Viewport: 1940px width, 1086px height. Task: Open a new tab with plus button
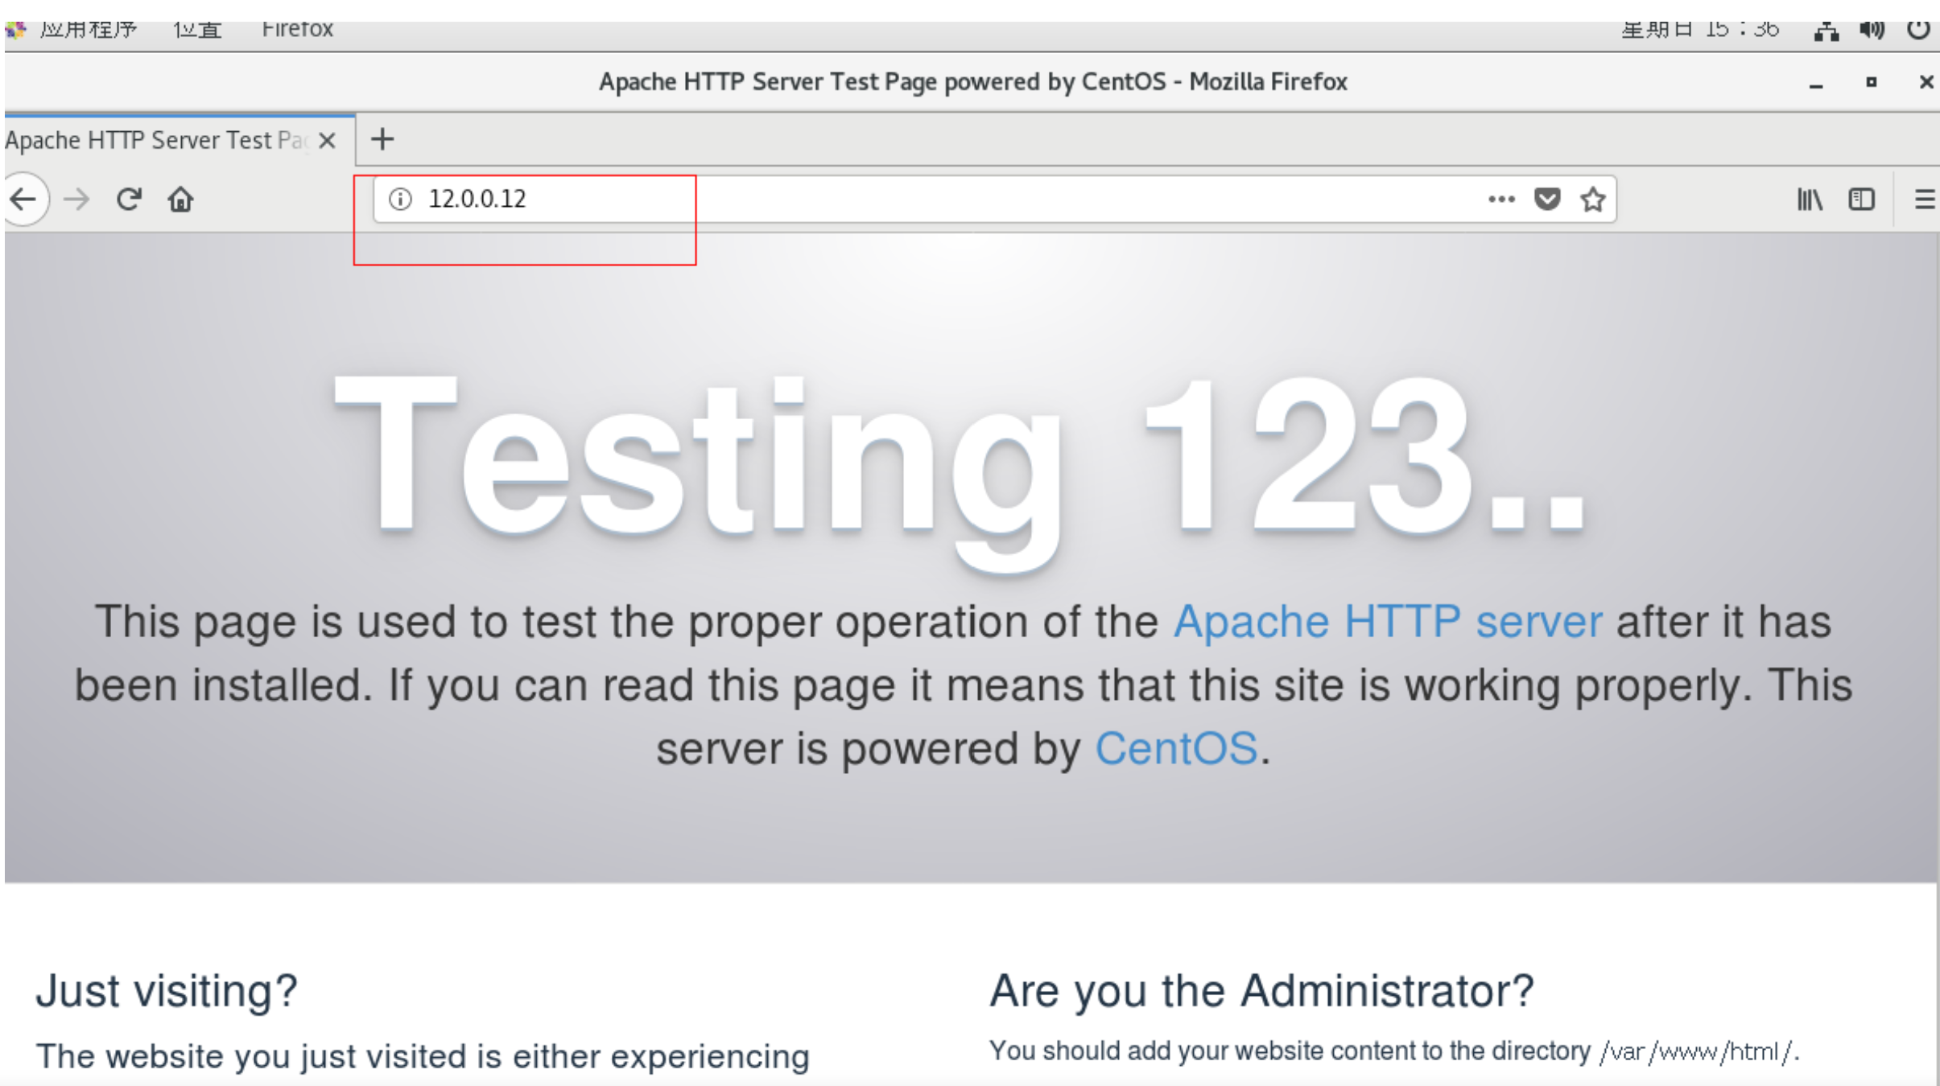click(382, 139)
